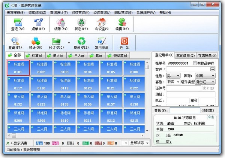
Task: Click the 刷新(F12) recycle icon
Action: (81, 41)
